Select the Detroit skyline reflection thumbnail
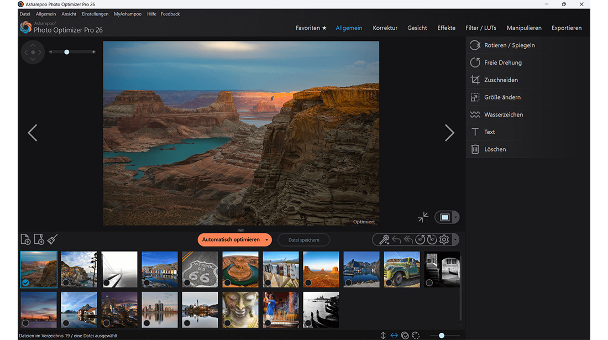The height and width of the screenshot is (340, 608). [159, 310]
